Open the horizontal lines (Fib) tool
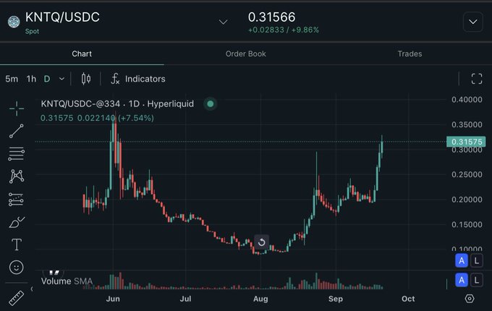The image size is (492, 311). point(17,153)
